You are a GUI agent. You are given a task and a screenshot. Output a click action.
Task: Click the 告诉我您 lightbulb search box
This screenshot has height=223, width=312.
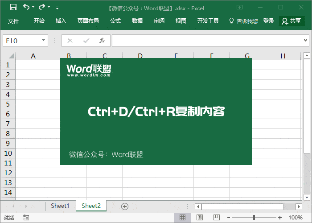(x=243, y=21)
